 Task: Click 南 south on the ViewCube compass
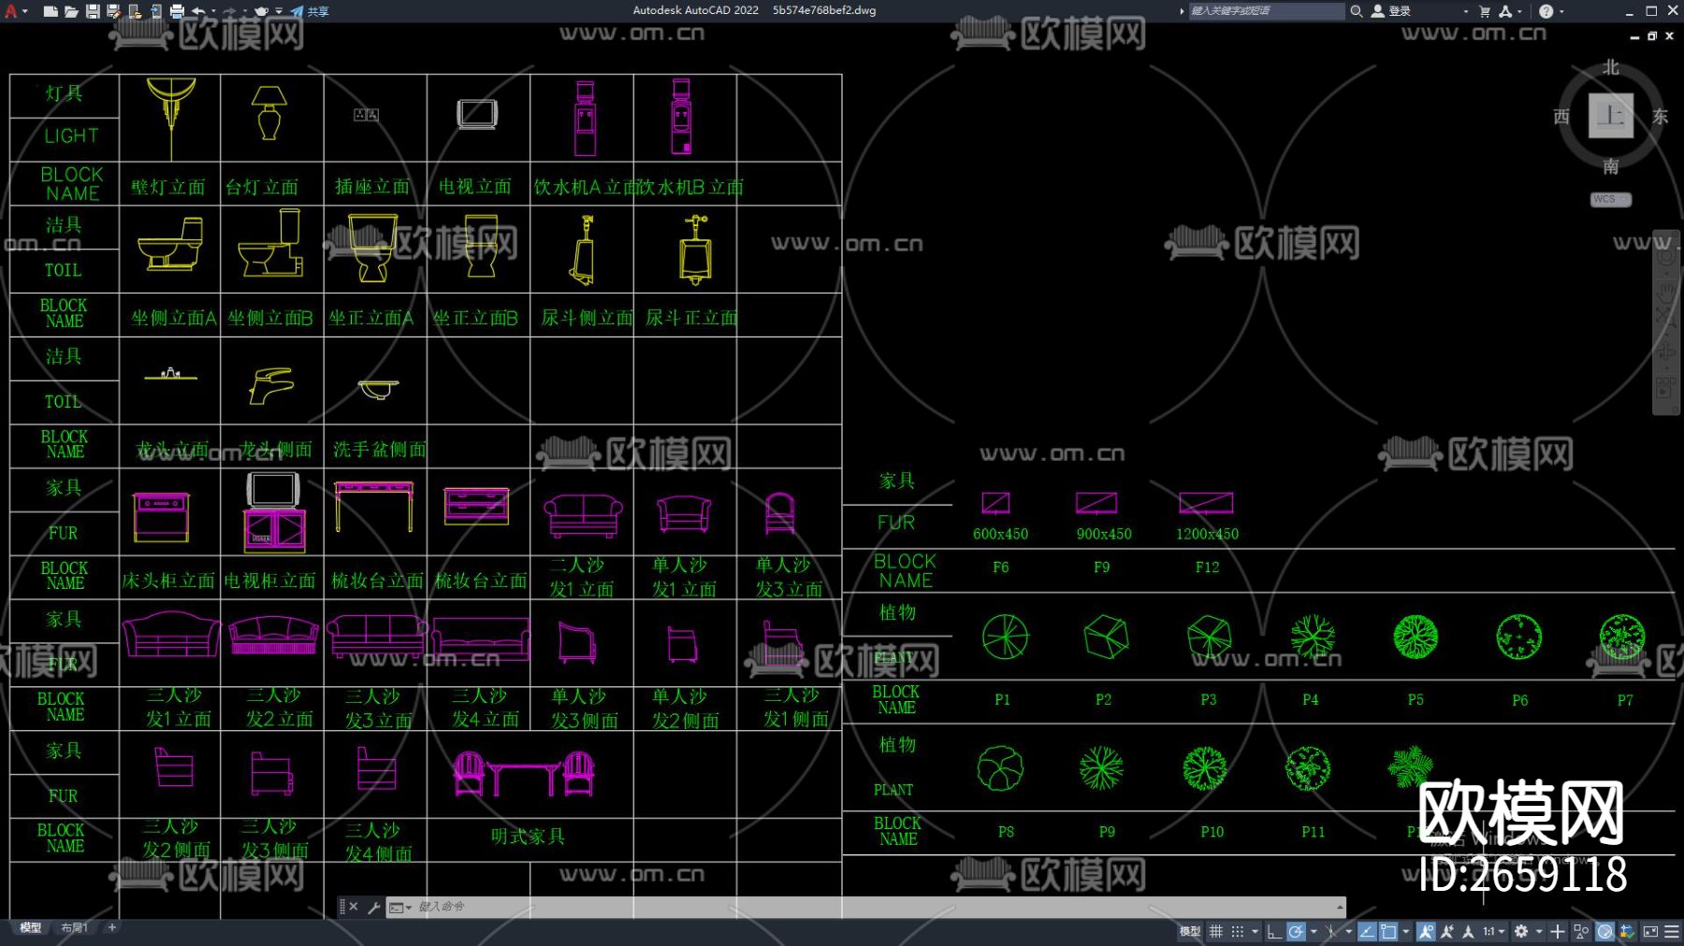[1610, 166]
